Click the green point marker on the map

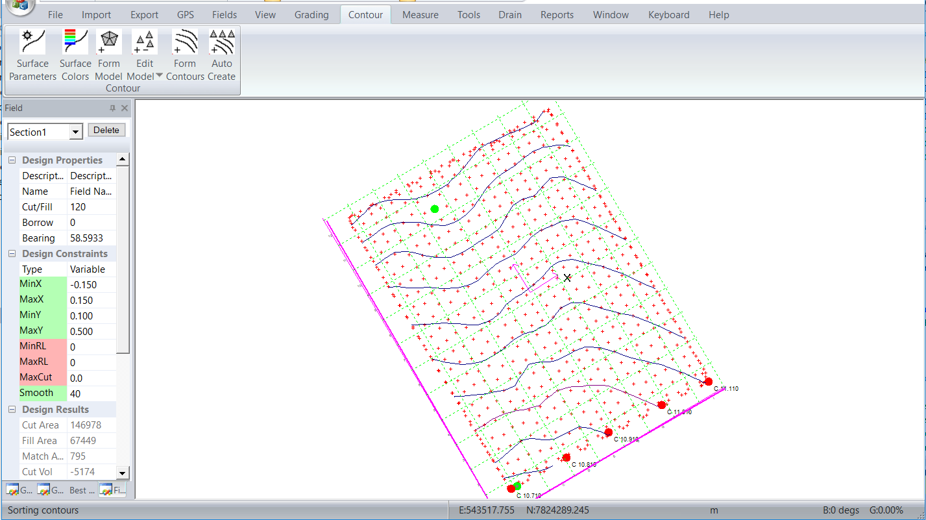[x=435, y=209]
